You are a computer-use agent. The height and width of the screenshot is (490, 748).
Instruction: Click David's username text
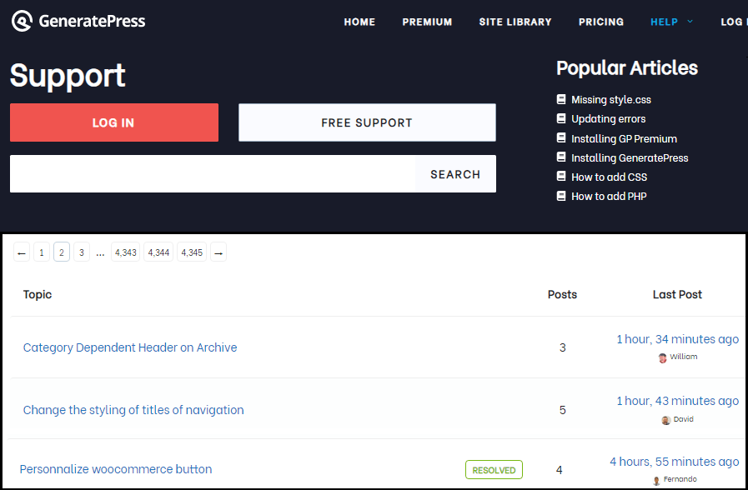(683, 419)
